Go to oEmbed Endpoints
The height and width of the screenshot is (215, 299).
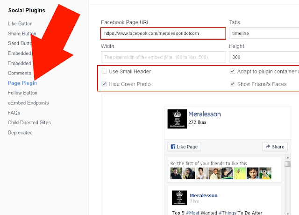click(28, 103)
